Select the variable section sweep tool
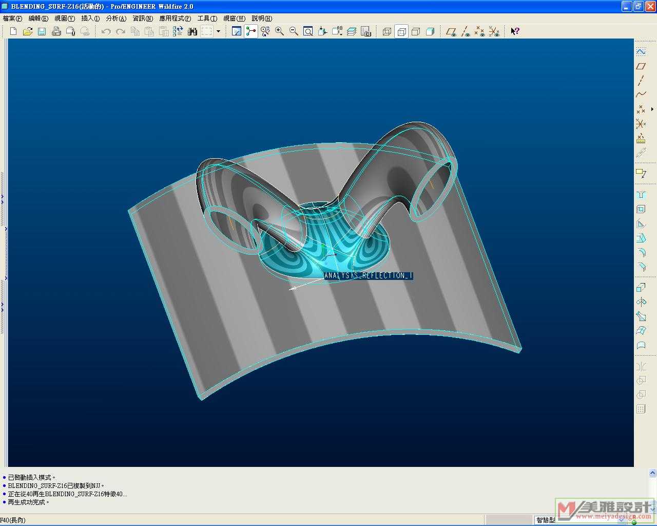 click(x=641, y=316)
